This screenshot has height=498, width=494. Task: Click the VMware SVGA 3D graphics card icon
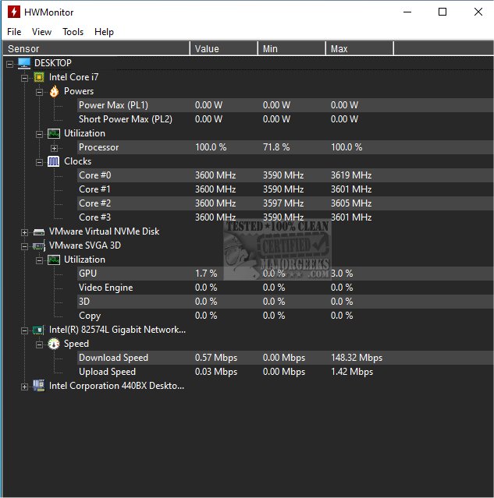[x=39, y=245]
